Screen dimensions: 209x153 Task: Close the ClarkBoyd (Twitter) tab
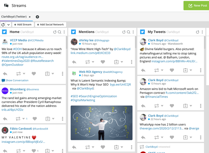(x=30, y=17)
